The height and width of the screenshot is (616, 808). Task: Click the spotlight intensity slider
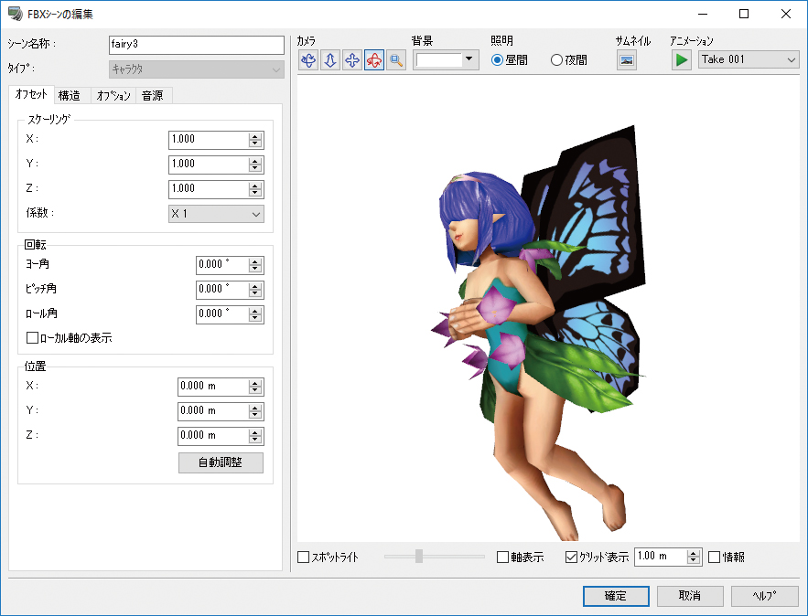419,556
